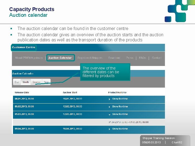195x146 pixels.
Task: Click the Auction Start column header
Action: coord(70,92)
